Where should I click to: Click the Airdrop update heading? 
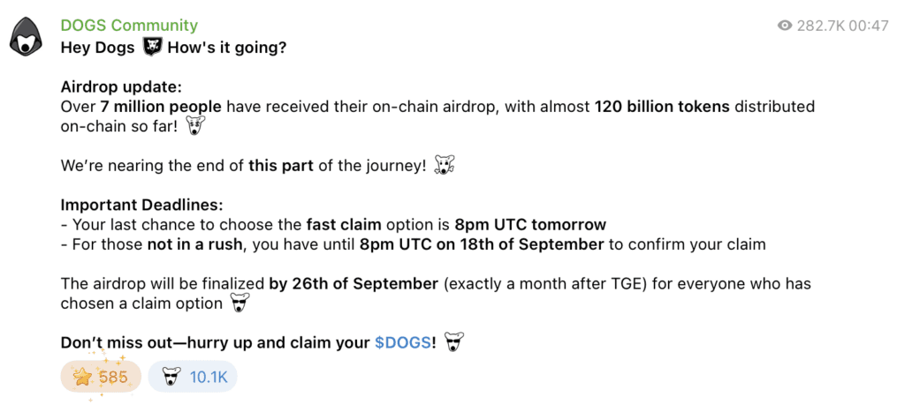click(121, 87)
